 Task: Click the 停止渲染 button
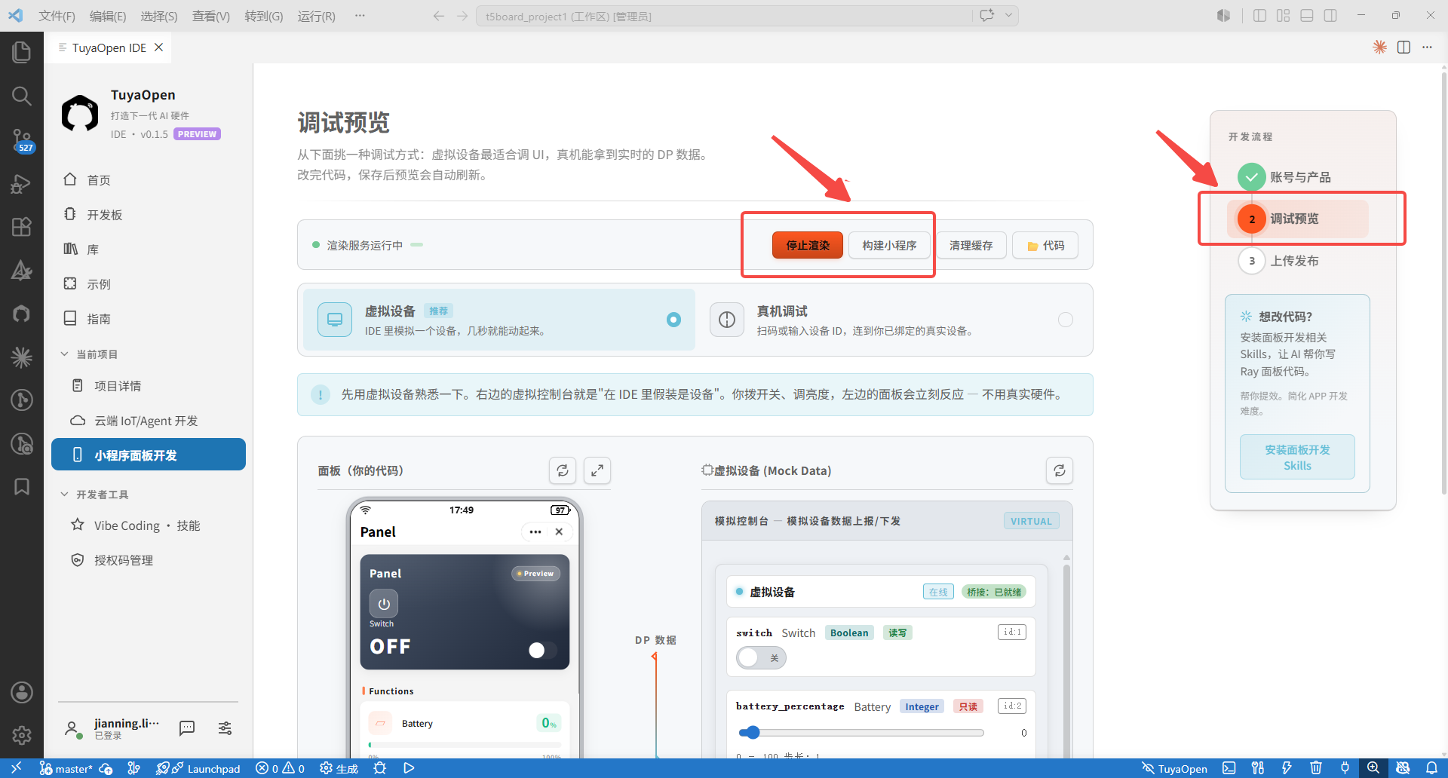(808, 245)
